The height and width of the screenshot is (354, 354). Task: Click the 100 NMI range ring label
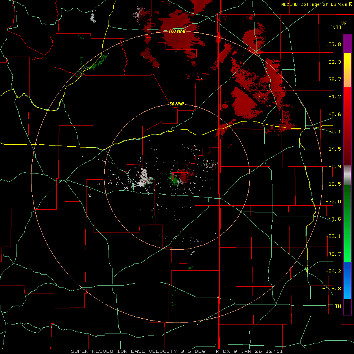[x=177, y=31]
